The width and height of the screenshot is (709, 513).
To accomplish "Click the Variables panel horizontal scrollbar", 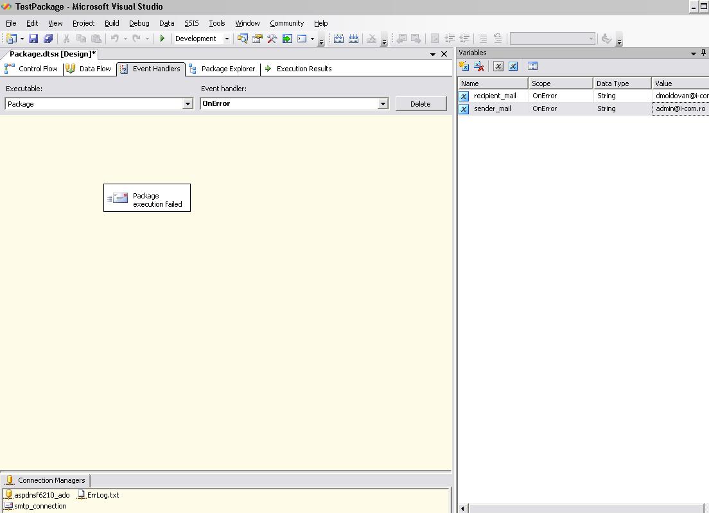I will point(584,509).
